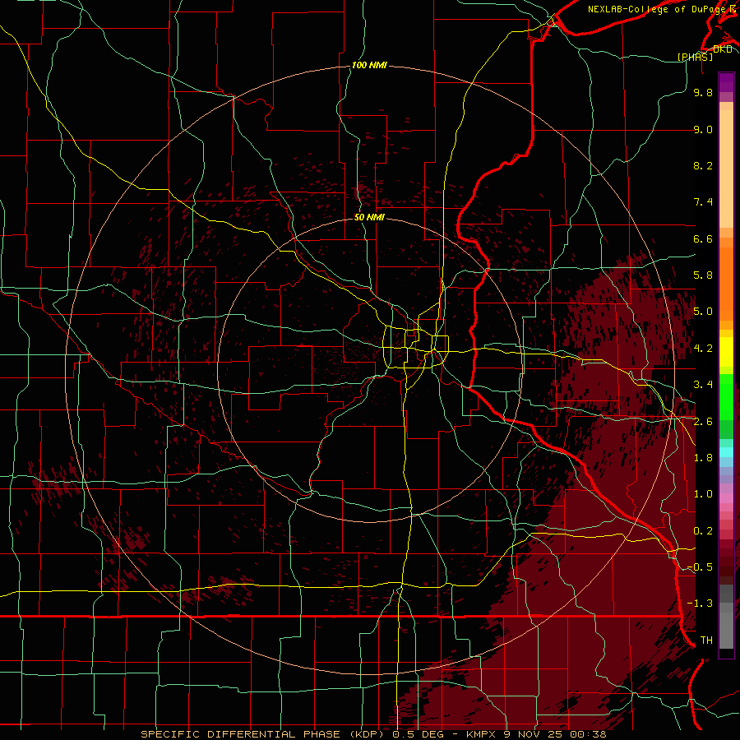The width and height of the screenshot is (740, 740).
Task: Click the 4.2 scale value
Action: click(x=703, y=349)
